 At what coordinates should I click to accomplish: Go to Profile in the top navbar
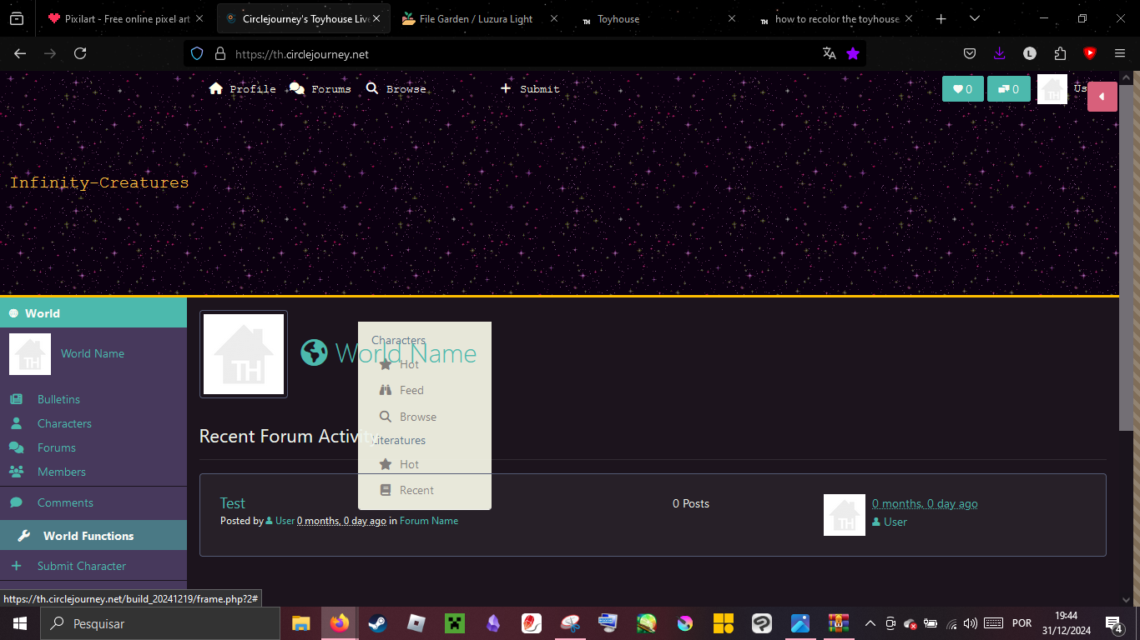coord(242,88)
